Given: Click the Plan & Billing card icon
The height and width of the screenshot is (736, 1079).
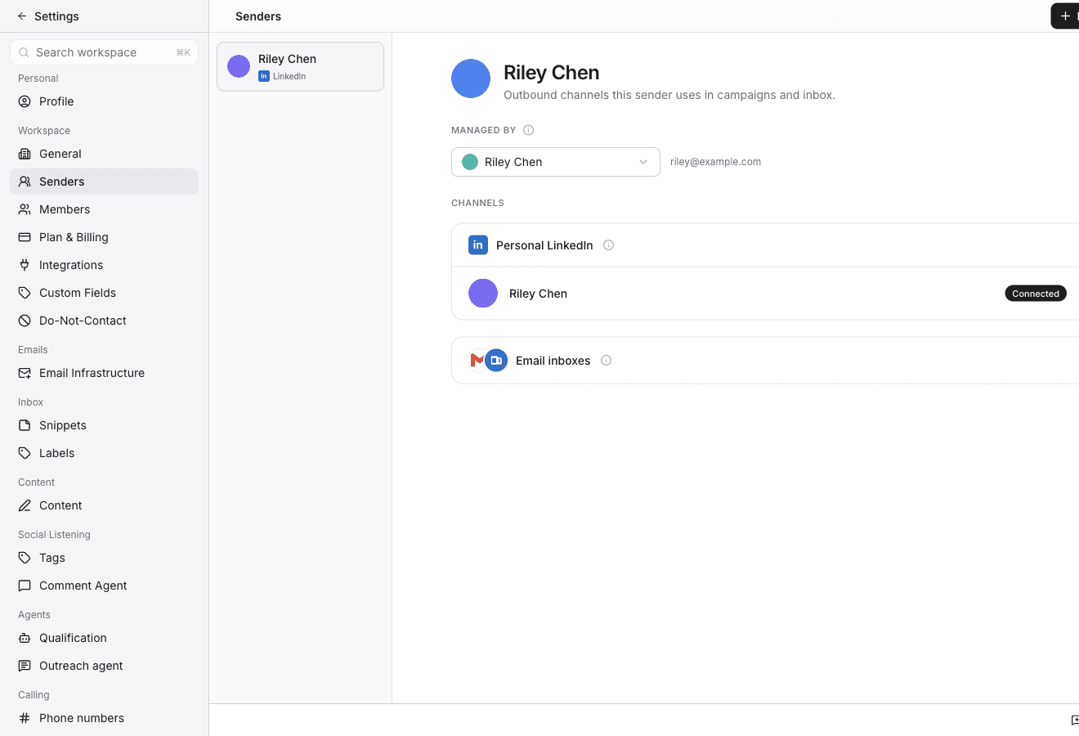Looking at the screenshot, I should pyautogui.click(x=25, y=237).
